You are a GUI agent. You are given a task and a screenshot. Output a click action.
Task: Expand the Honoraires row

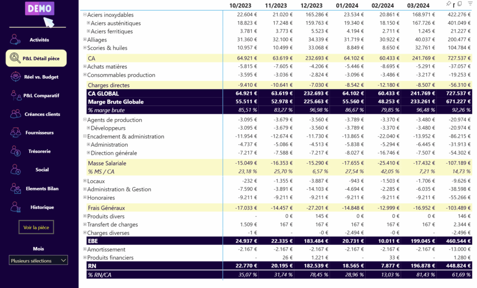(85, 198)
